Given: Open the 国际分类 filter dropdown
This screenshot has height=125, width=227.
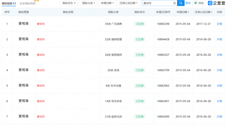Looking at the screenshot, I should point(89,3).
